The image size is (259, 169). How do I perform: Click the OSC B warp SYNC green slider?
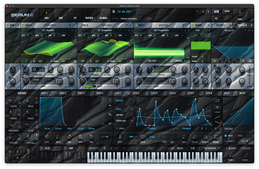(90, 86)
